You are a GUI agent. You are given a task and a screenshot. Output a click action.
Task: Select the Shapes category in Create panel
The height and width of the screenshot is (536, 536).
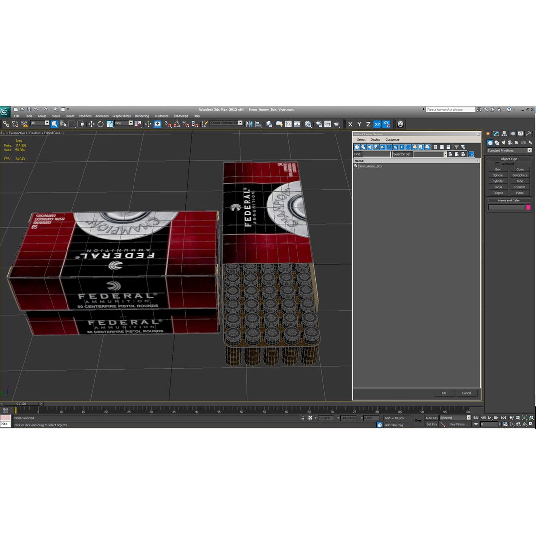497,143
